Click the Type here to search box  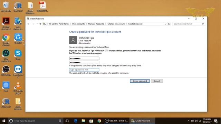click(x=36, y=121)
